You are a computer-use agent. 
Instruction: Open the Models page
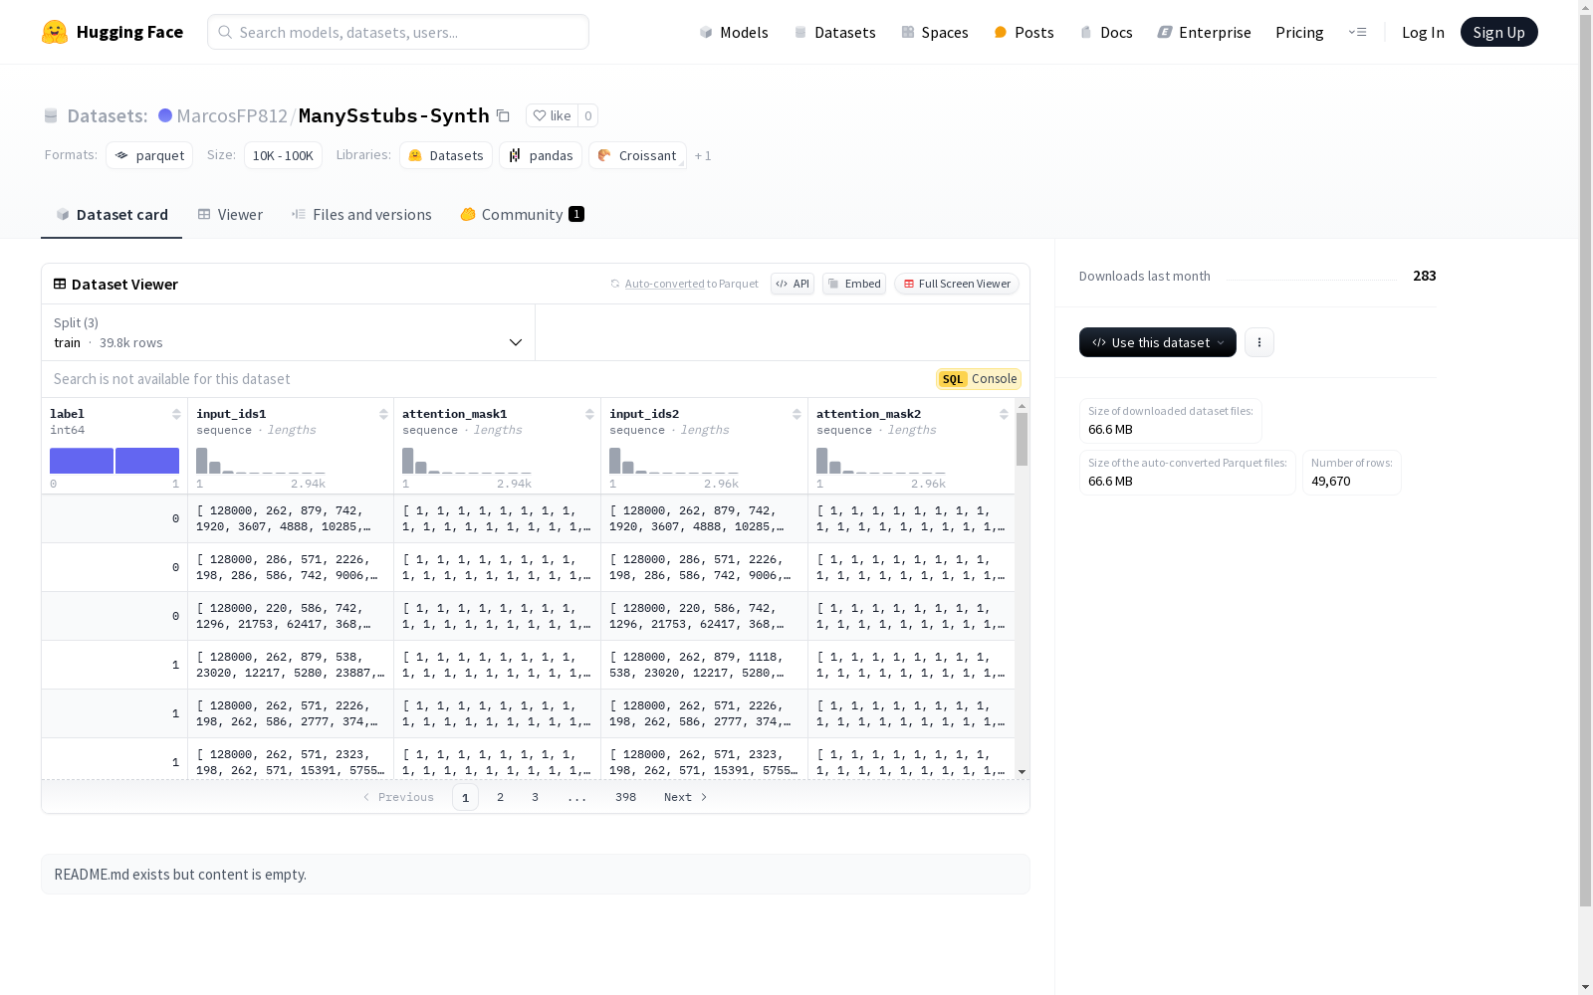(x=734, y=32)
